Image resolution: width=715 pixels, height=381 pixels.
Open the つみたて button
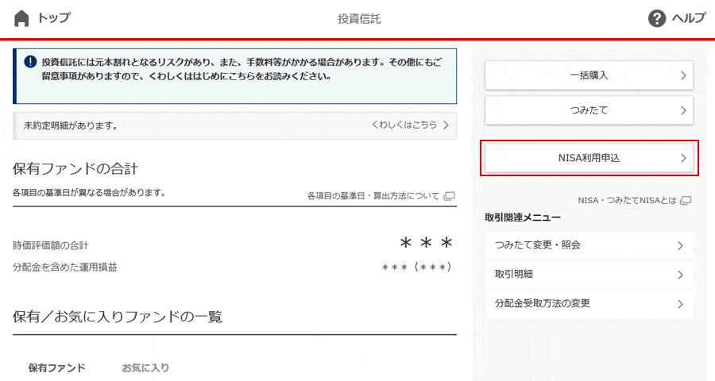pyautogui.click(x=589, y=110)
